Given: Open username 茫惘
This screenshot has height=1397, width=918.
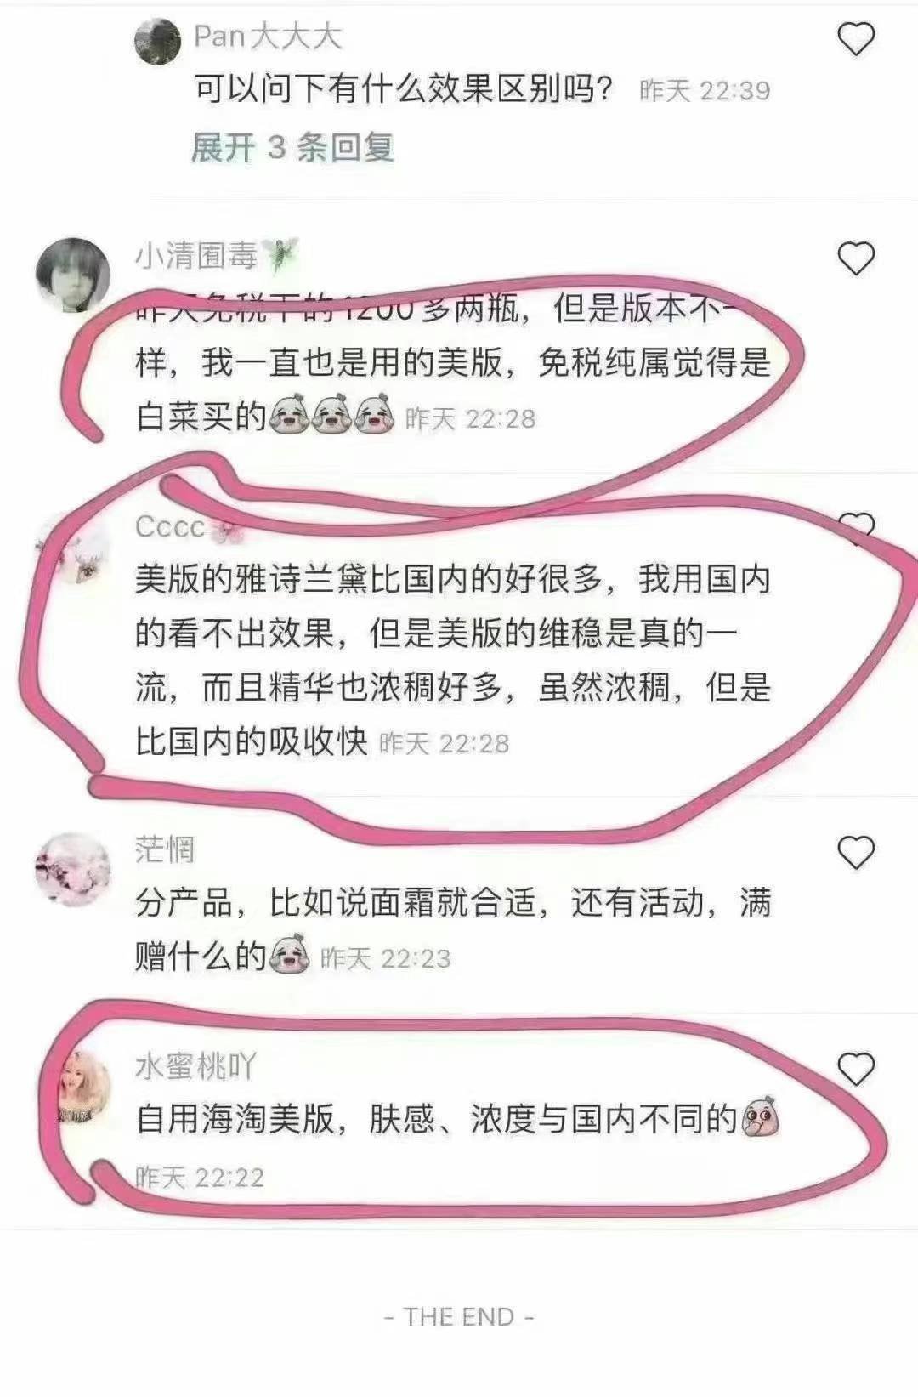Looking at the screenshot, I should pos(165,849).
